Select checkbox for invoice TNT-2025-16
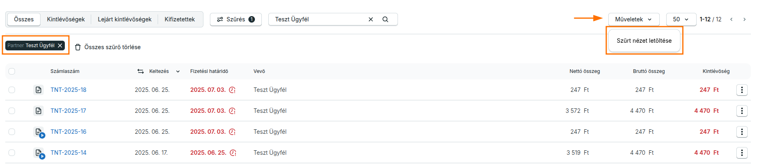 click(x=12, y=132)
